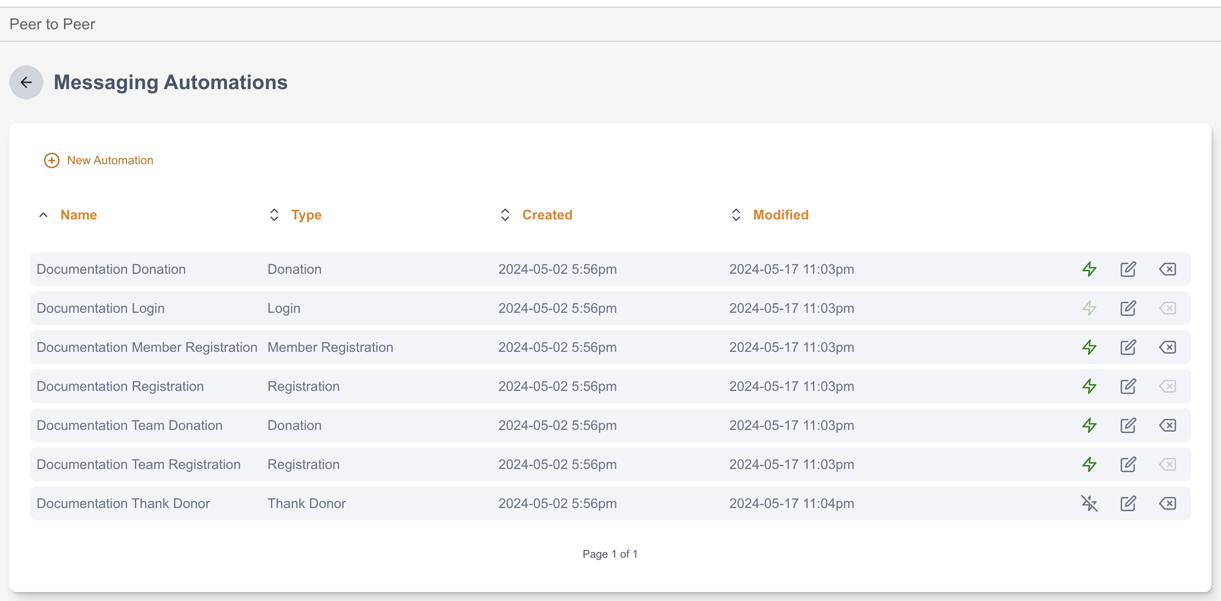Sort automations by Modified column
The height and width of the screenshot is (601, 1221).
click(x=780, y=215)
